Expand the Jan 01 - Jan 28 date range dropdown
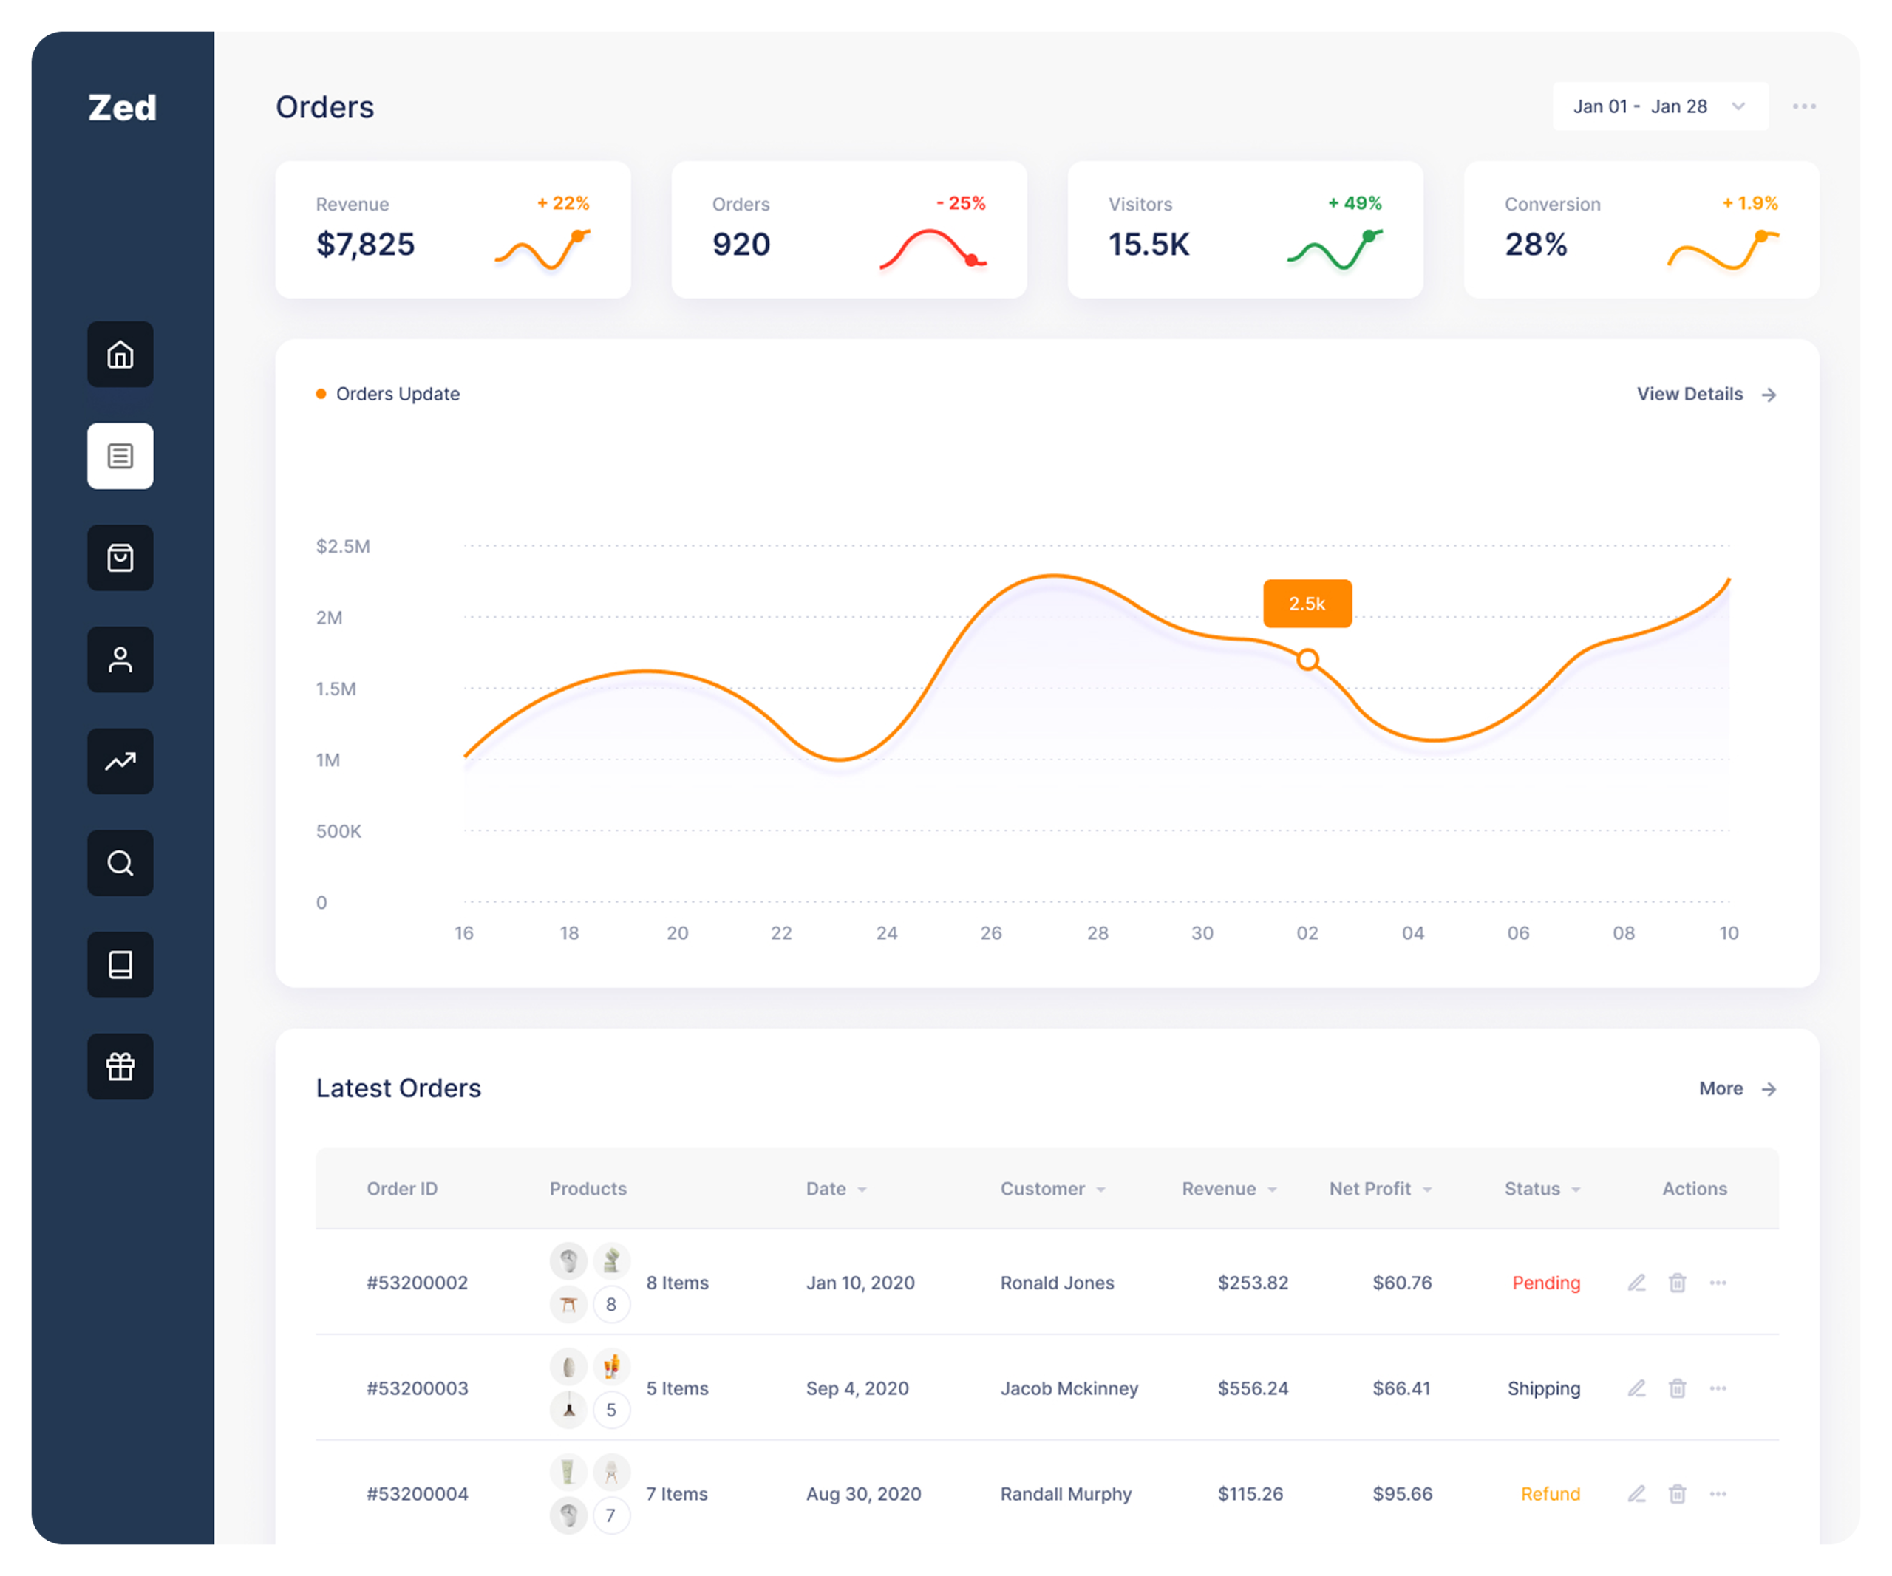This screenshot has width=1892, height=1576. (1659, 106)
